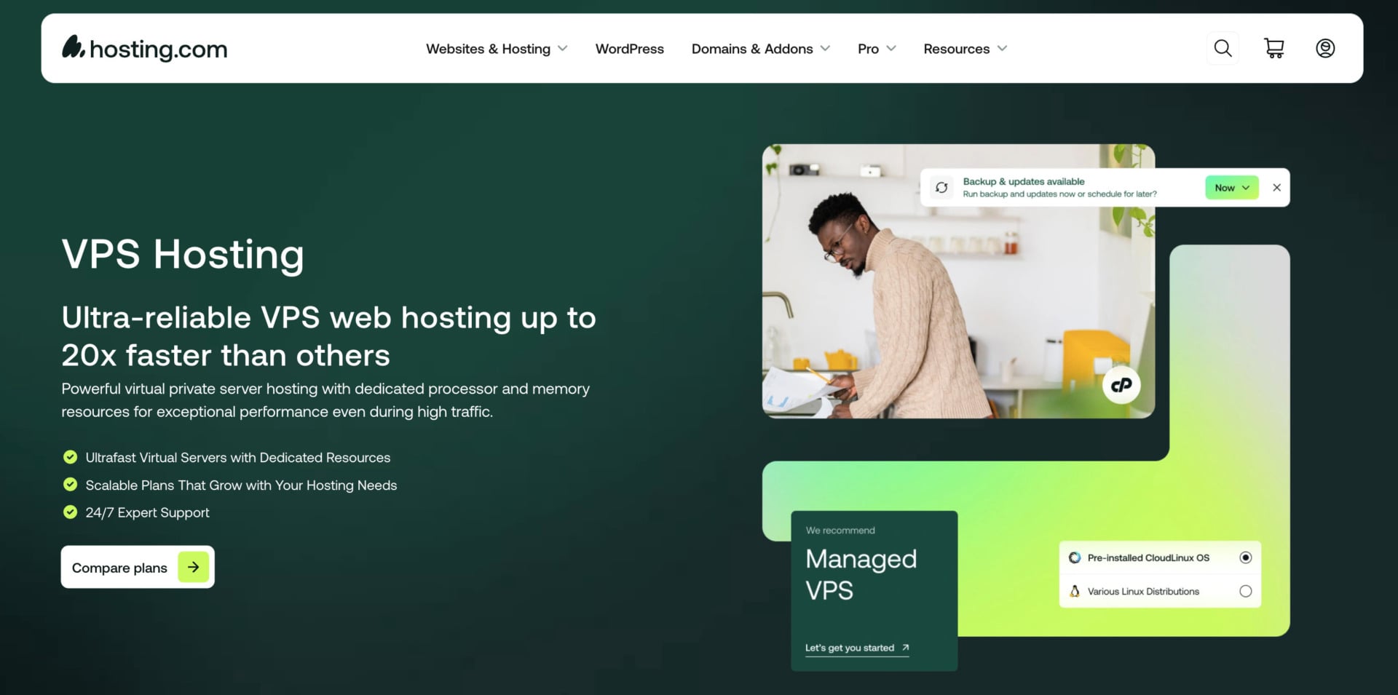Image resolution: width=1398 pixels, height=695 pixels.
Task: Open the search icon in header
Action: click(x=1223, y=49)
